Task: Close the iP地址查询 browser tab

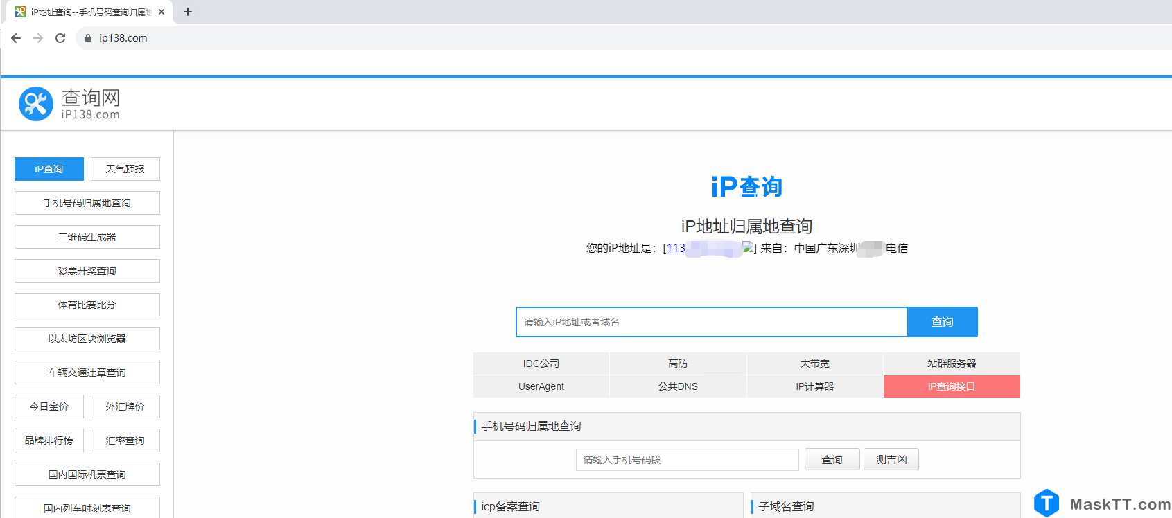Action: click(161, 12)
